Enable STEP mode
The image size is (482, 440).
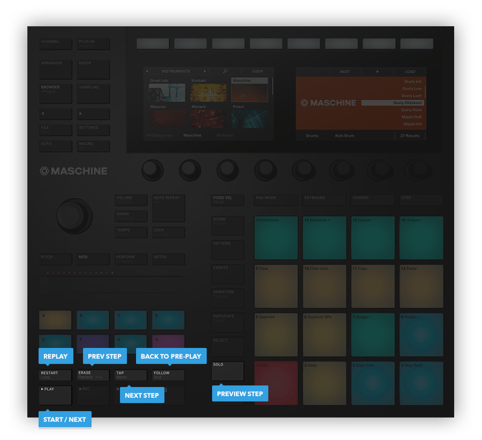tap(421, 200)
